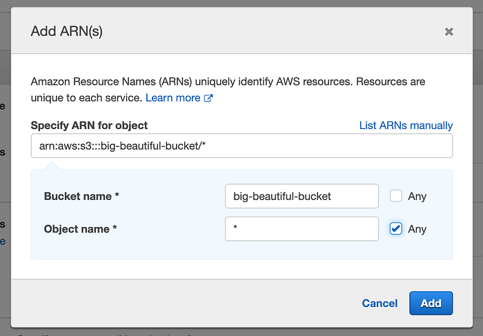
Task: Click the Object name label
Action: click(80, 229)
